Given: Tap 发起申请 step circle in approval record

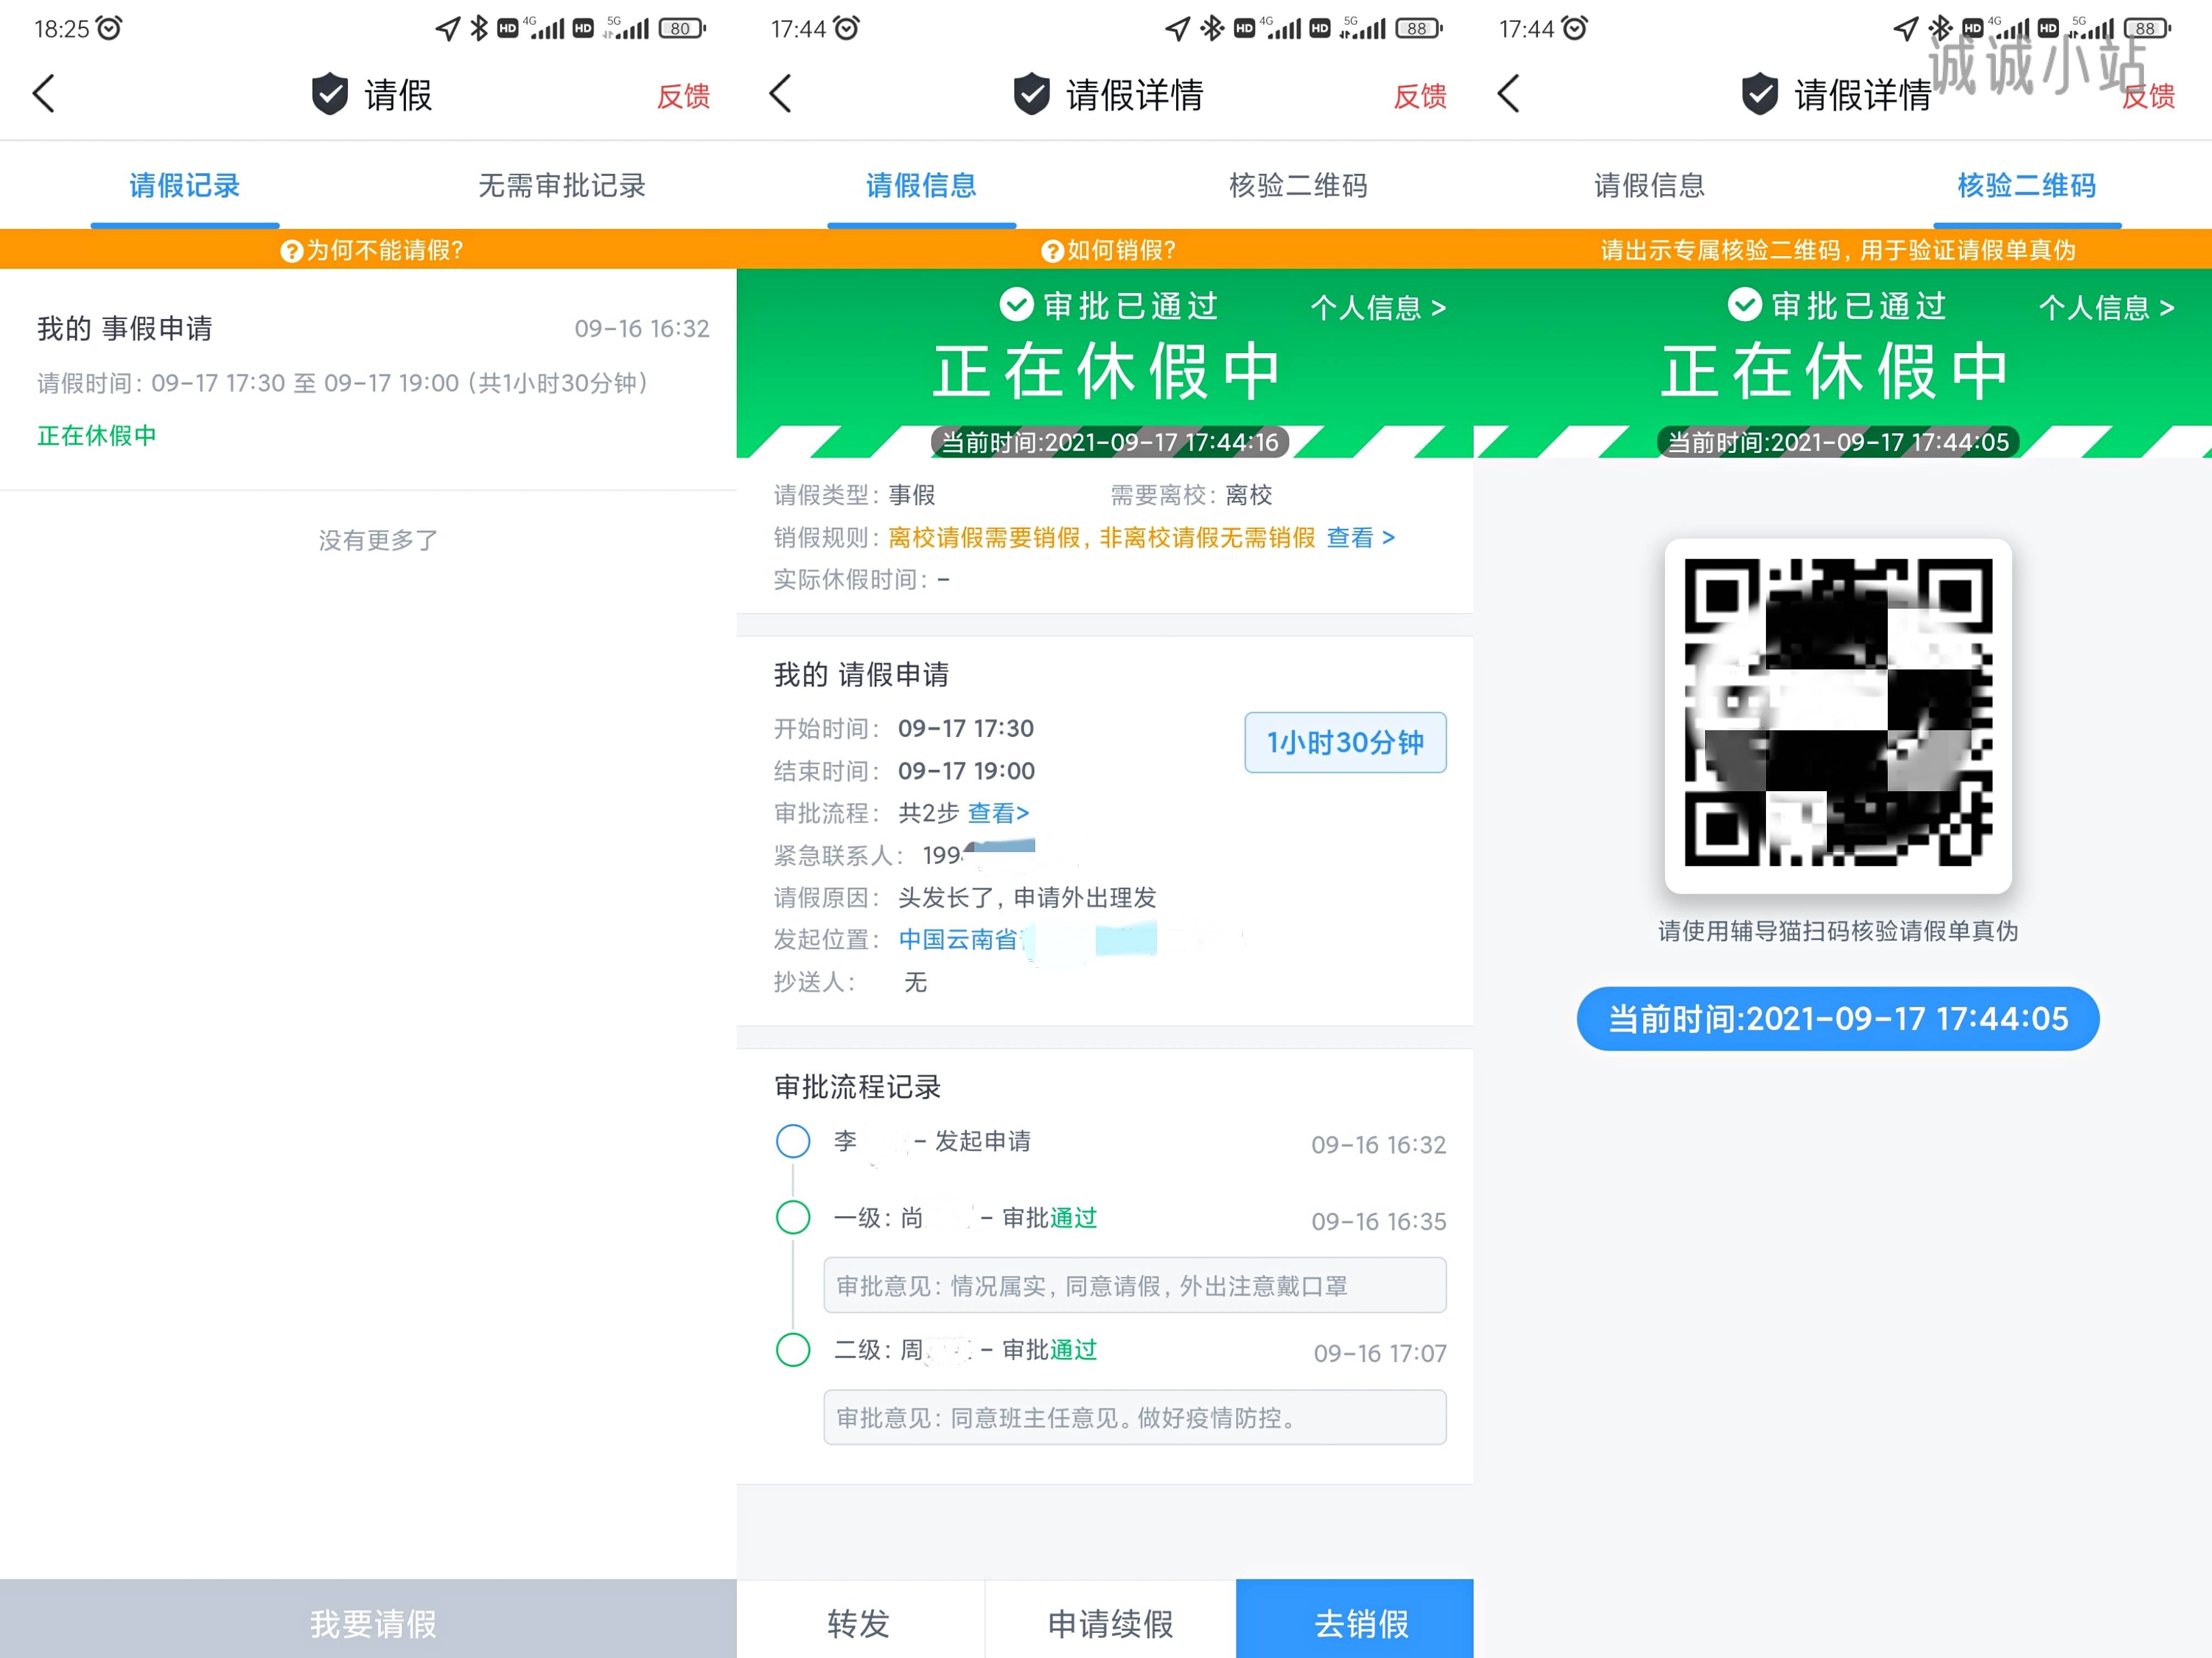Looking at the screenshot, I should [793, 1140].
